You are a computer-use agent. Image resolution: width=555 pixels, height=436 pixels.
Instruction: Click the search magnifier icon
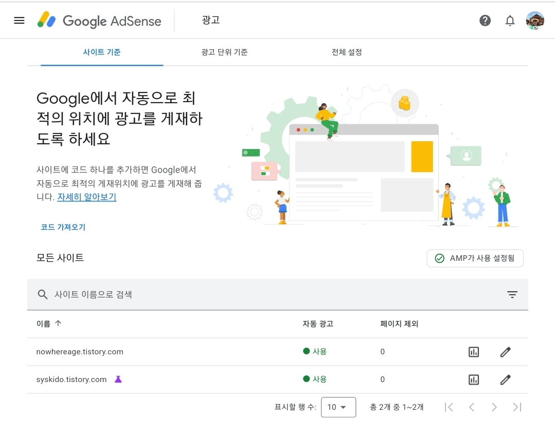pyautogui.click(x=43, y=294)
